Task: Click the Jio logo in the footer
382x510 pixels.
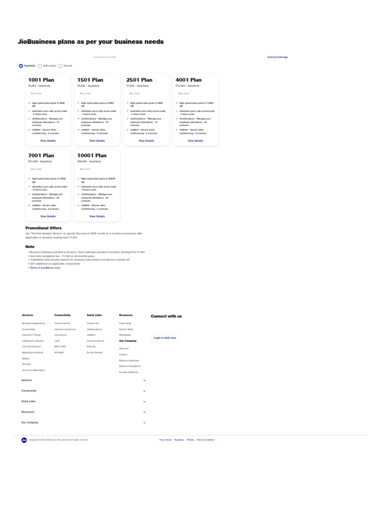Action: pos(24,440)
